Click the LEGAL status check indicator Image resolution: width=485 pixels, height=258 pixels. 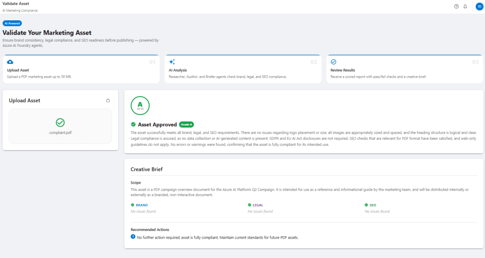coord(250,205)
